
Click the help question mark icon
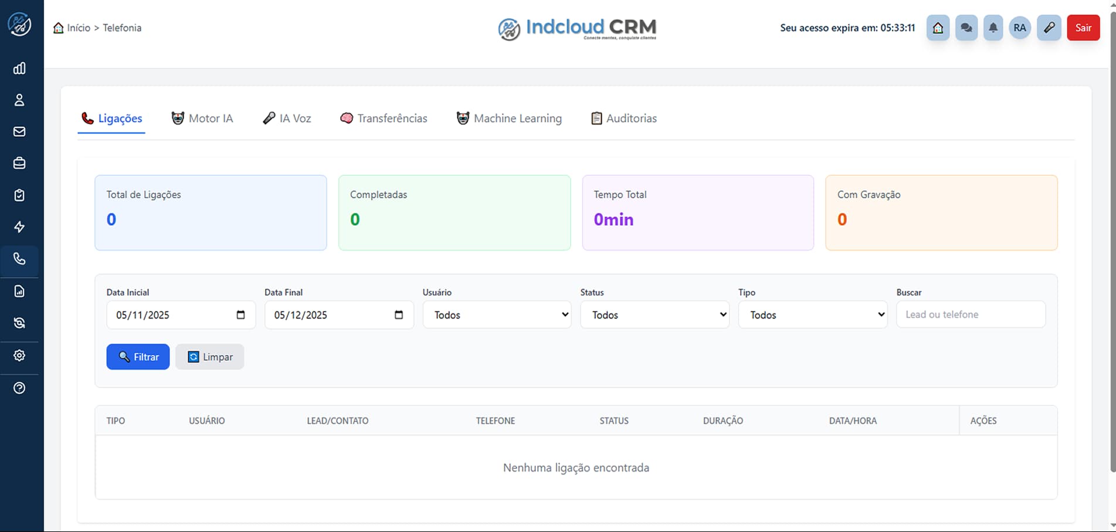pyautogui.click(x=19, y=388)
